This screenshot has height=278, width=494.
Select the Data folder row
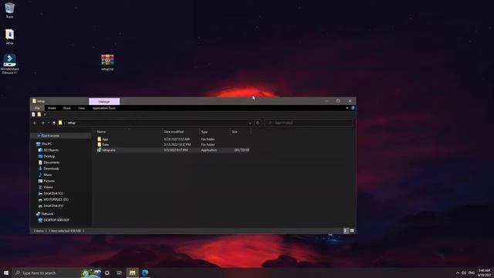coord(173,144)
